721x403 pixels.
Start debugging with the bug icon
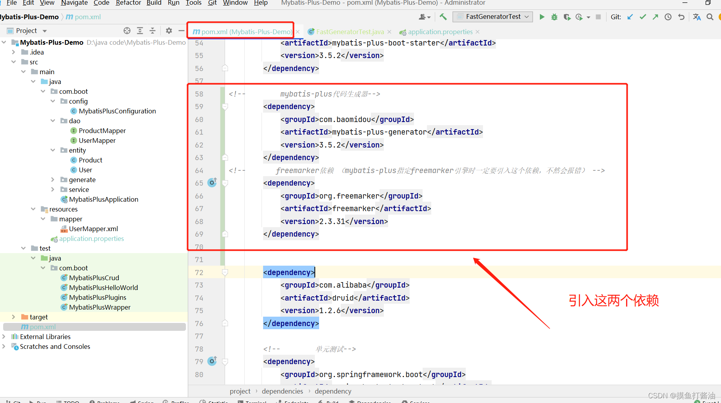tap(554, 17)
